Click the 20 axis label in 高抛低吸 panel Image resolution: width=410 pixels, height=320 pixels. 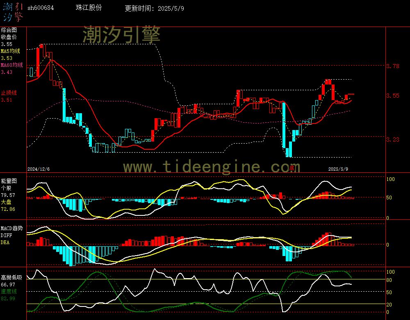[x=389, y=304]
